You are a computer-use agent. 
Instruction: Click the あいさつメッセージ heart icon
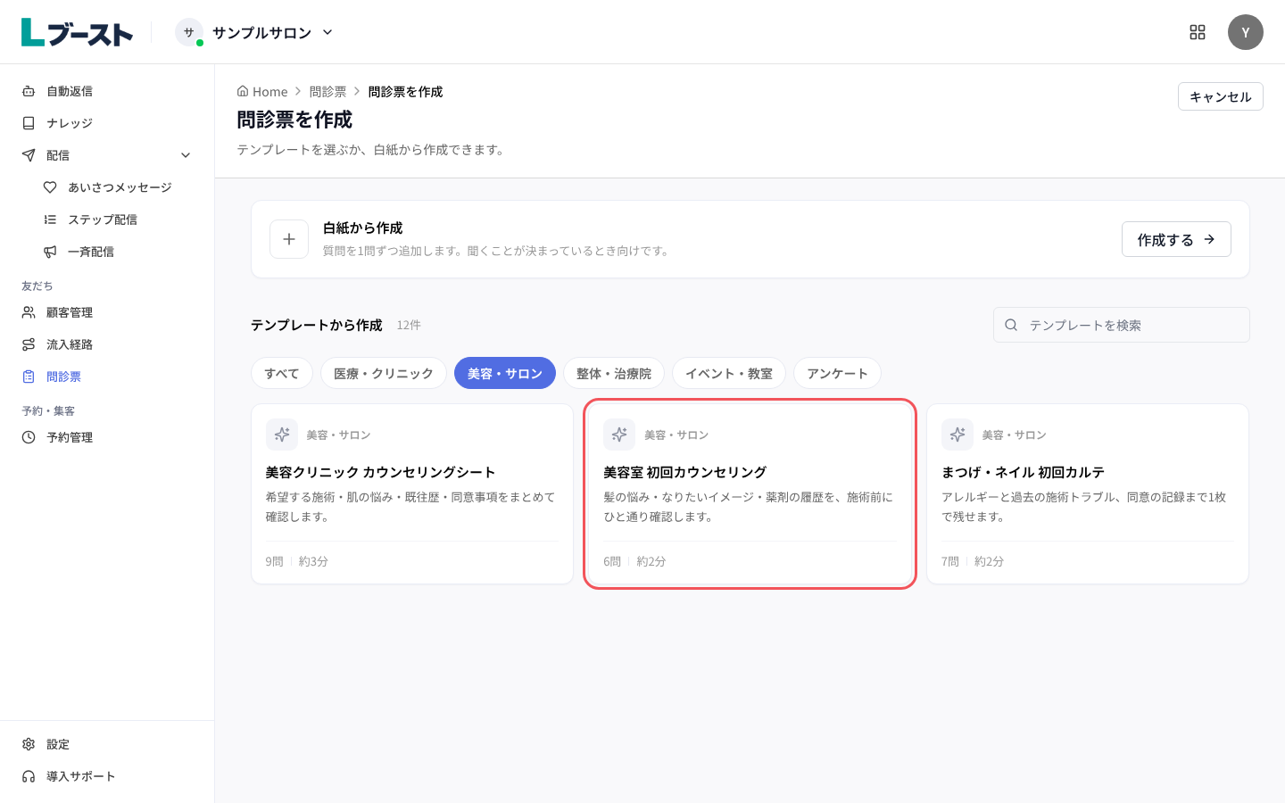click(50, 187)
